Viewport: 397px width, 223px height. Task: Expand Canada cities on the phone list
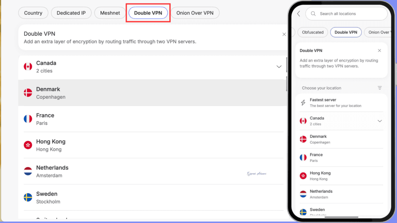(x=380, y=121)
